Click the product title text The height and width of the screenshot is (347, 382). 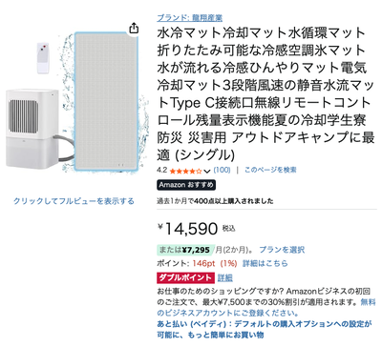point(265,93)
